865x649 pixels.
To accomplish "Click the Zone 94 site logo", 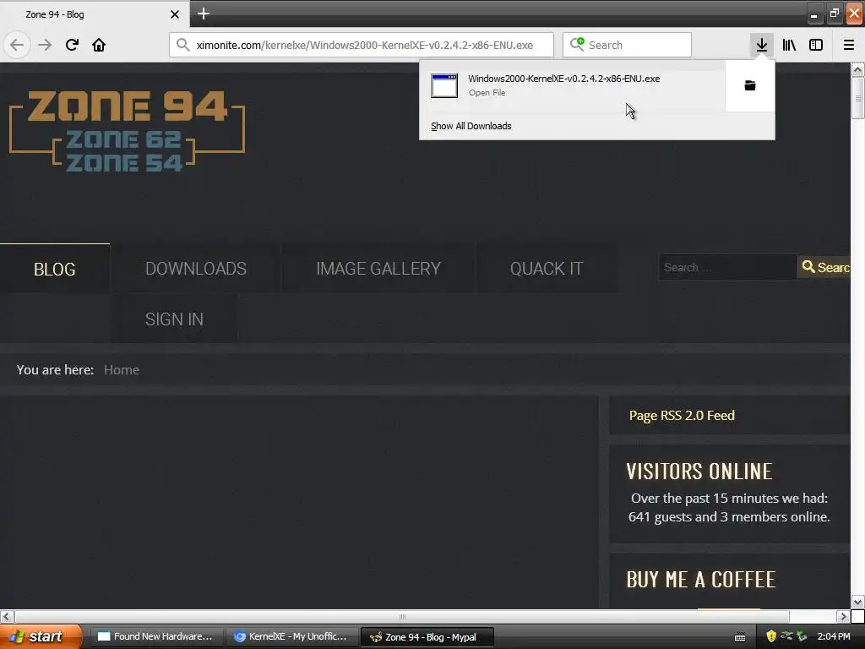I will click(x=127, y=131).
